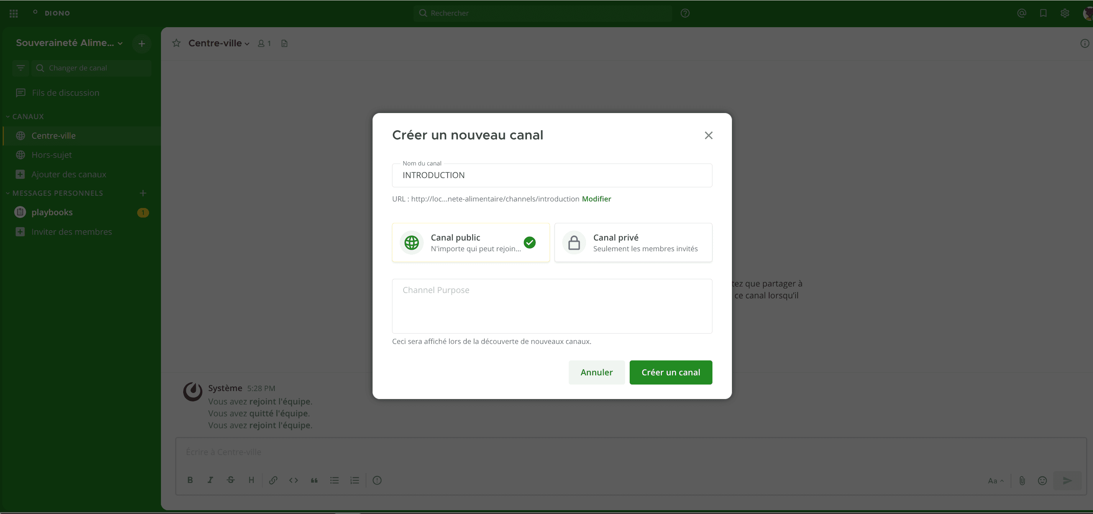Image resolution: width=1093 pixels, height=514 pixels.
Task: Toggle bold formatting in message toolbar
Action: click(x=190, y=480)
